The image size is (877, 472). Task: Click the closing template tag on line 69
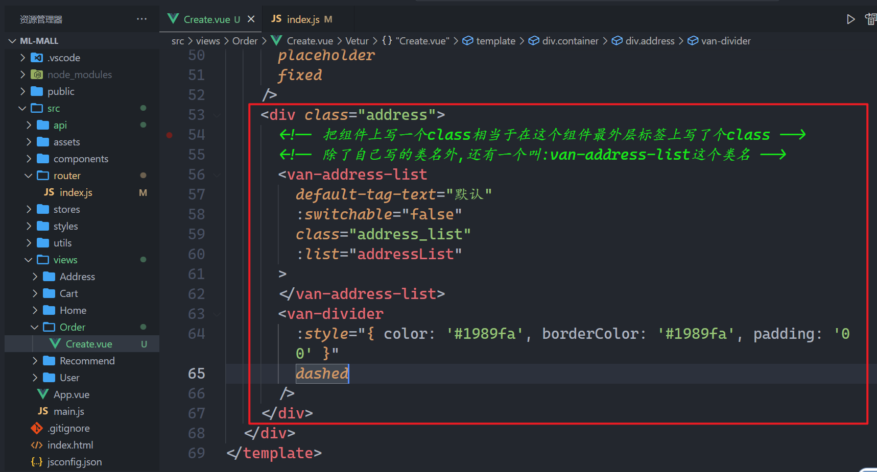(274, 453)
